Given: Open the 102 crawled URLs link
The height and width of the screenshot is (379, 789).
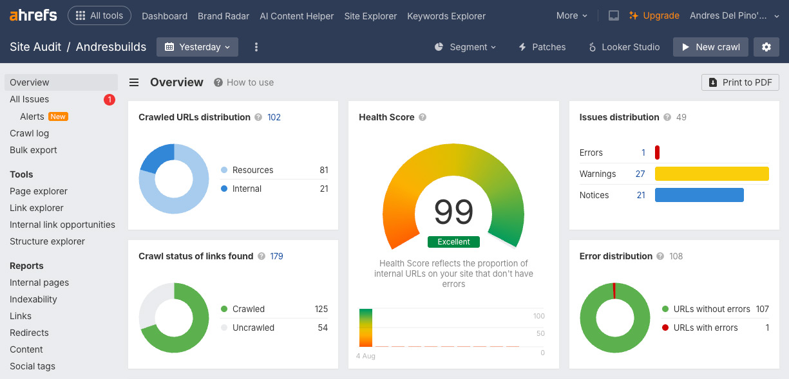Looking at the screenshot, I should point(274,117).
